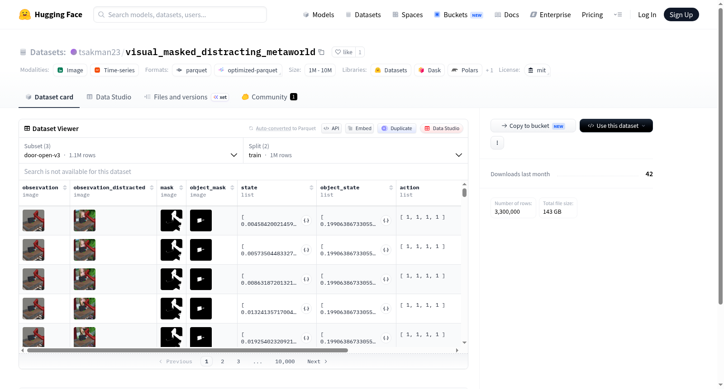Click the Sign Up button

click(x=681, y=14)
